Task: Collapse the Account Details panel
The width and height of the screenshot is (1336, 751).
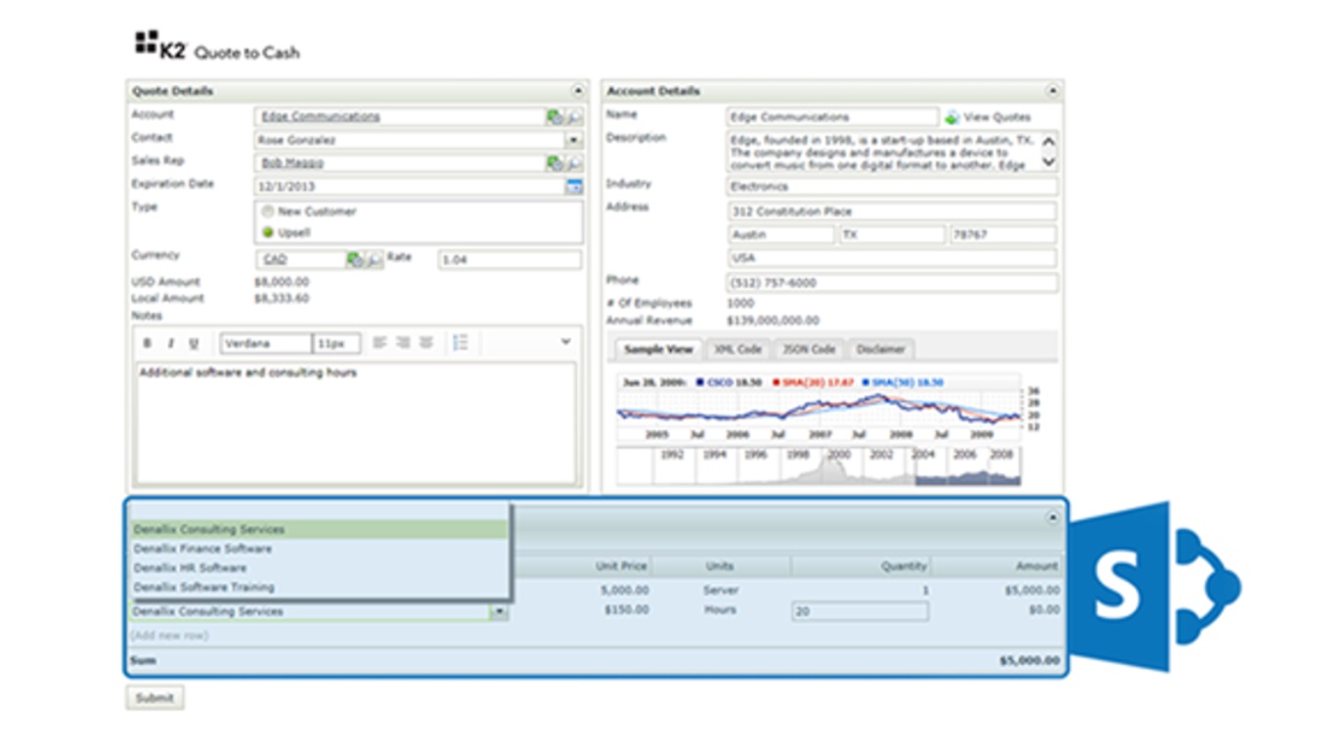Action: pos(1052,91)
